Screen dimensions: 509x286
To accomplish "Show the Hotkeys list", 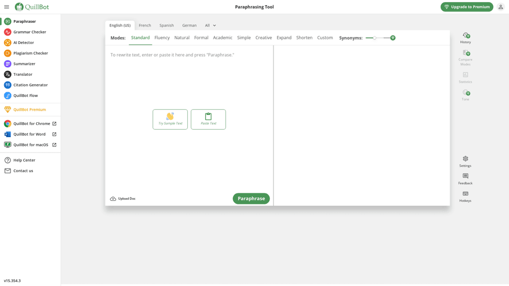I will (x=465, y=196).
